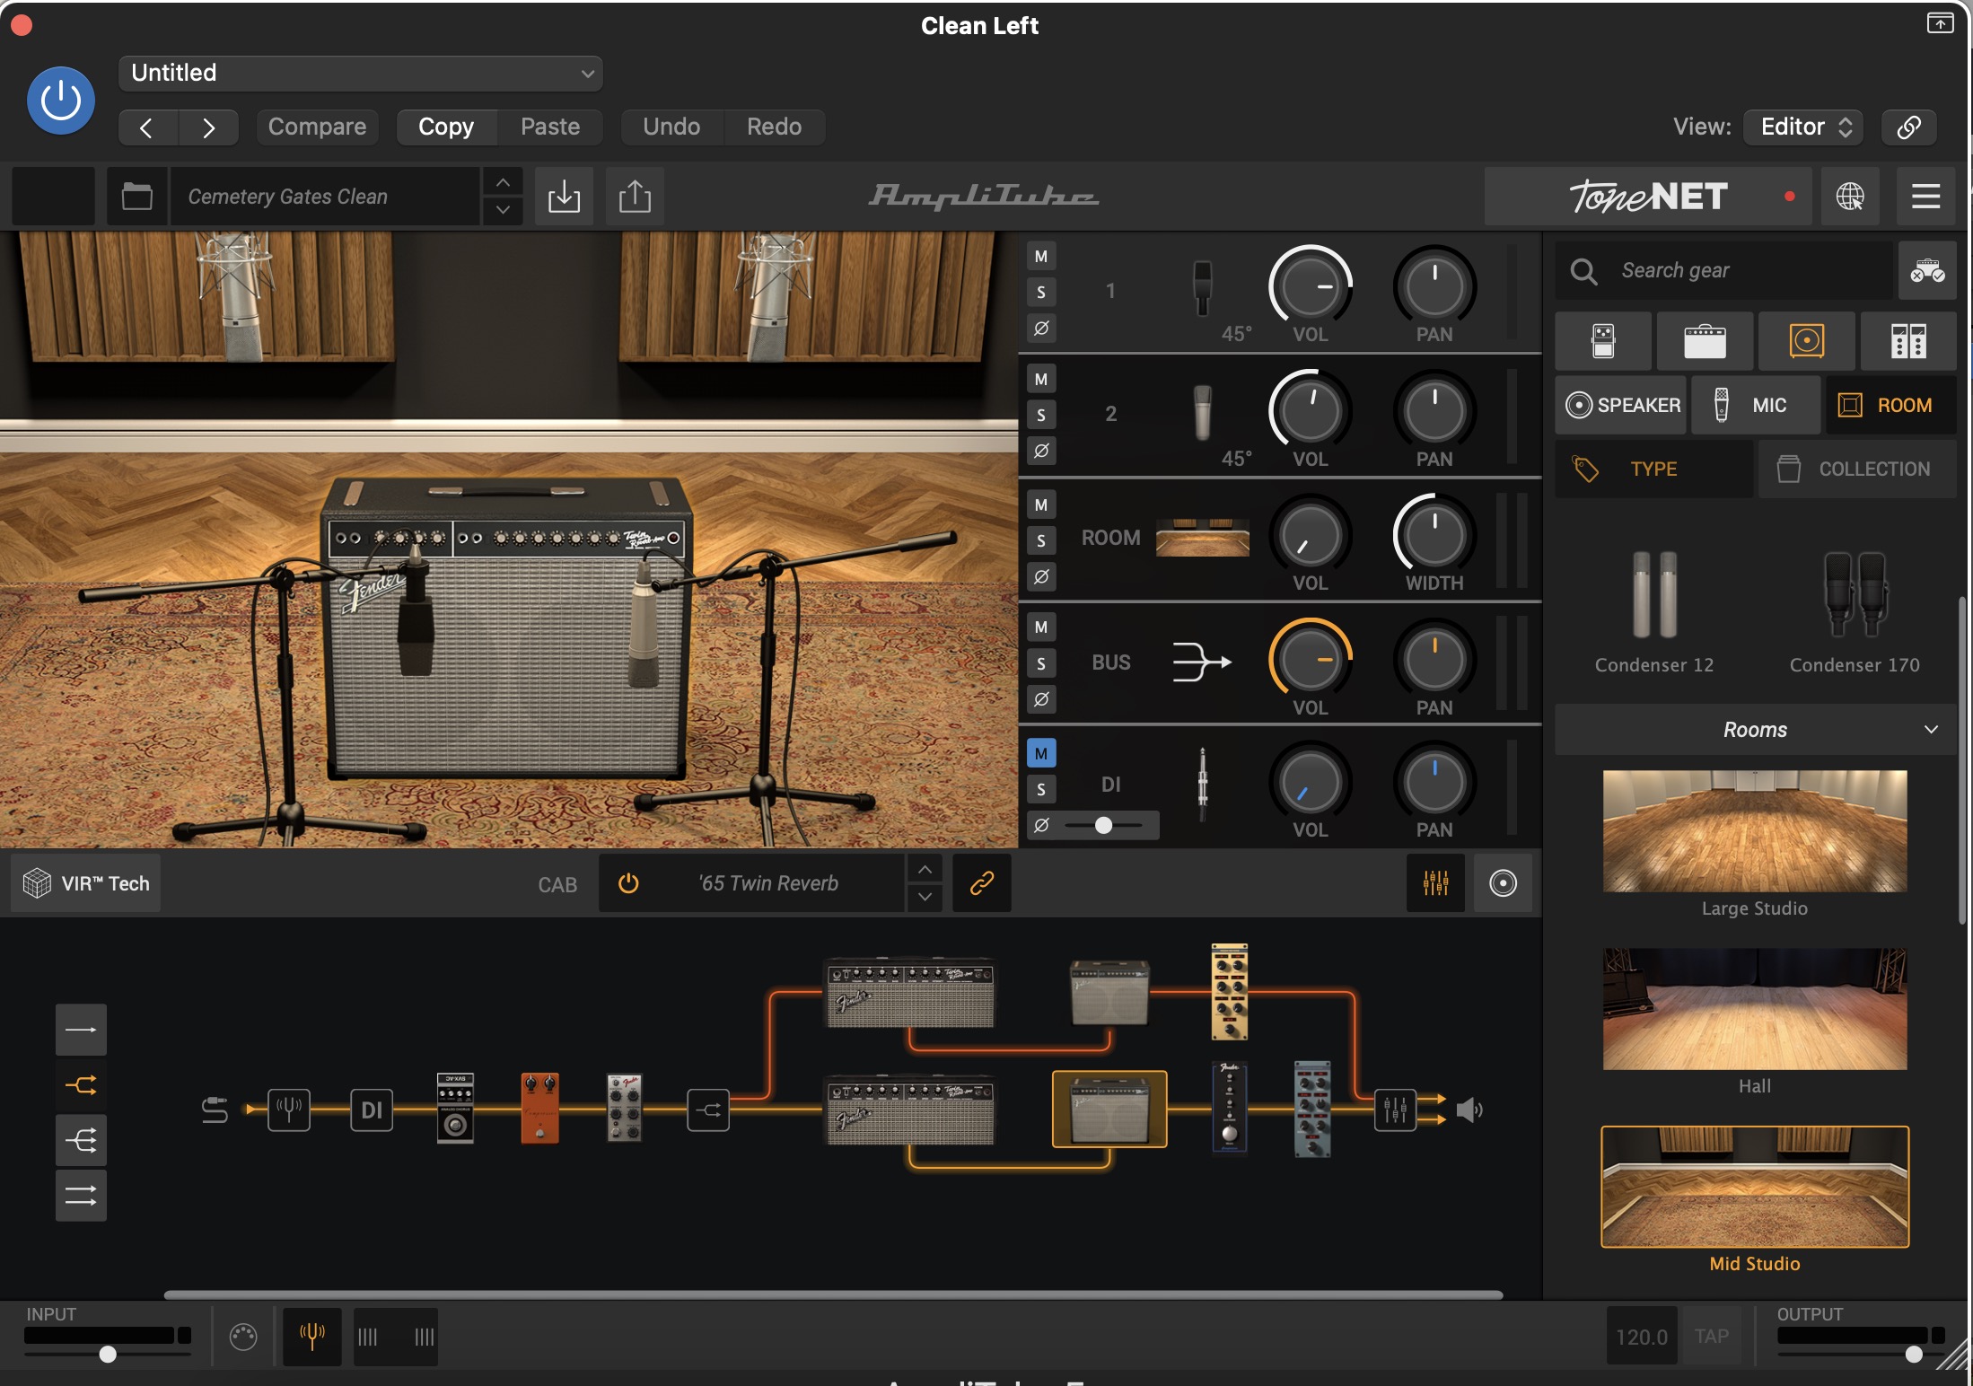Screen dimensions: 1973x1386
Task: Toggle the plugin power bypass button
Action: click(61, 101)
